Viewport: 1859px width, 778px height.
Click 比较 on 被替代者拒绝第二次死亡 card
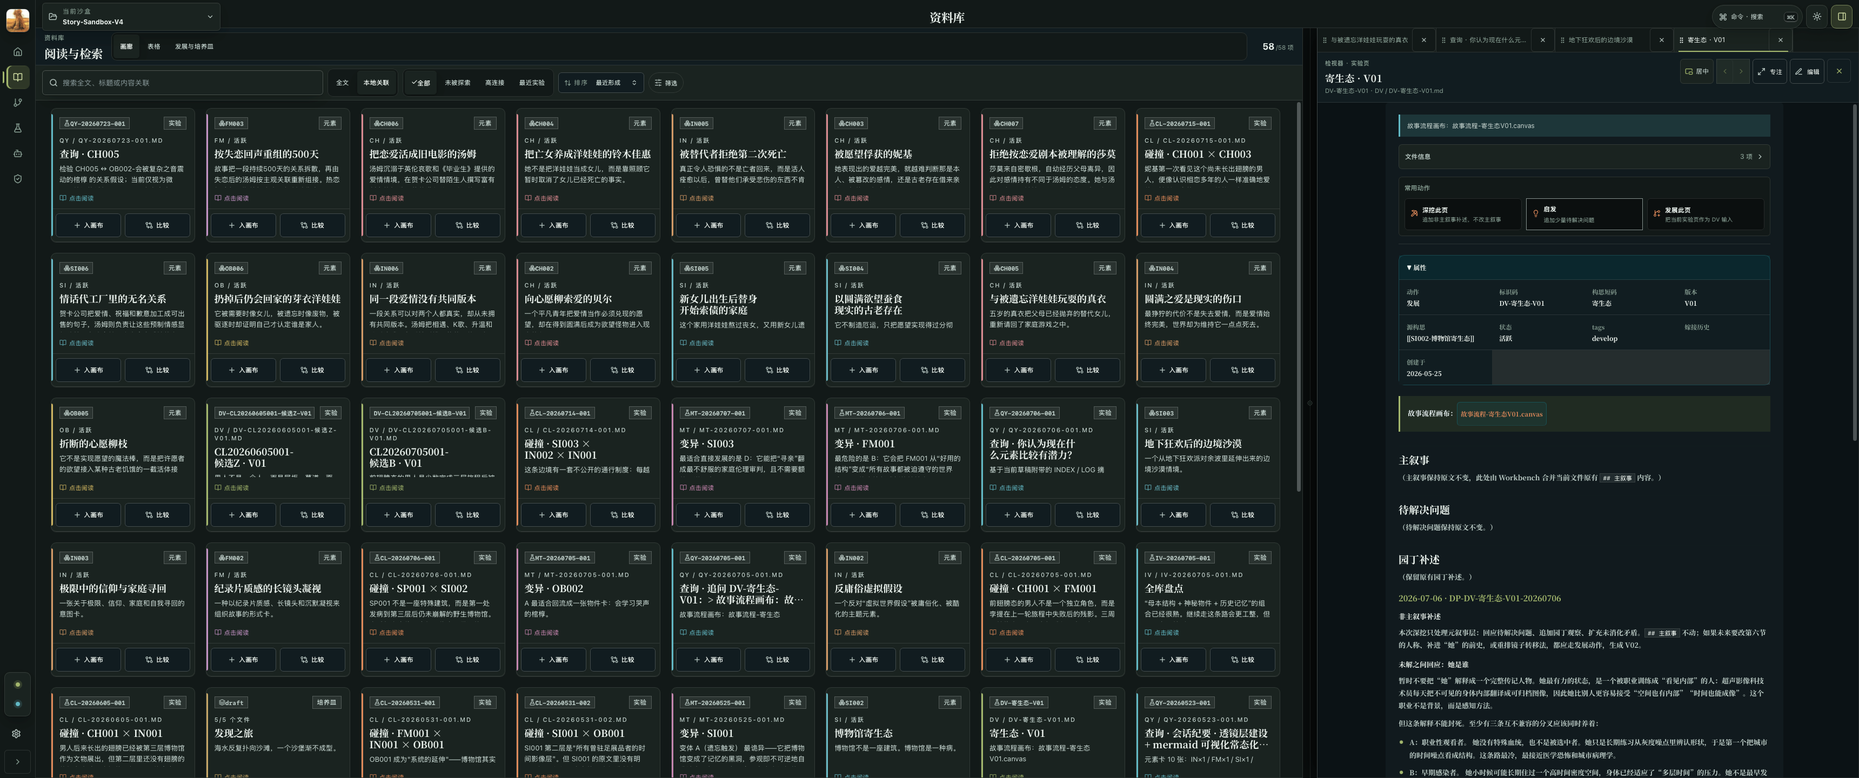click(x=777, y=225)
